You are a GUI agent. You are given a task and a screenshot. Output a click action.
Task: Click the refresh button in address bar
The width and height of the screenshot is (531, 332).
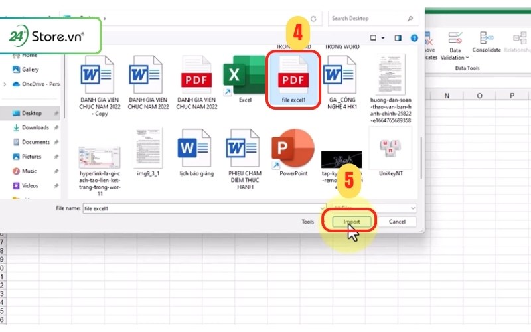click(313, 19)
